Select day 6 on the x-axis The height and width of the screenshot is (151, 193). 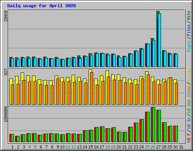[41, 147]
